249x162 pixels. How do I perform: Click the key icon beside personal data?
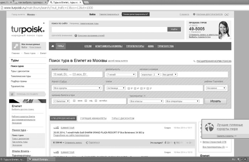(x=16, y=45)
